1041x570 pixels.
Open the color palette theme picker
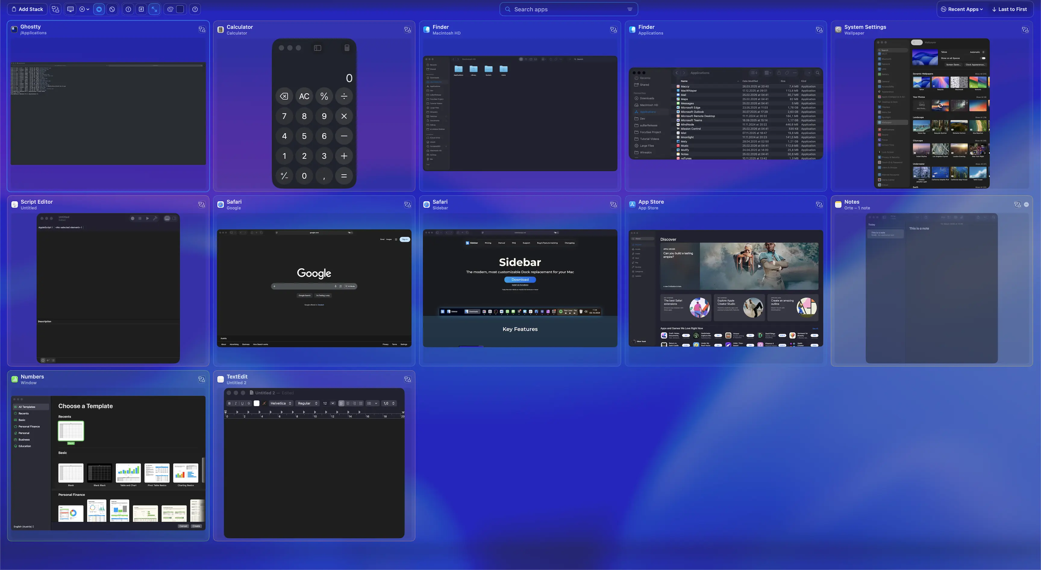pyautogui.click(x=170, y=9)
